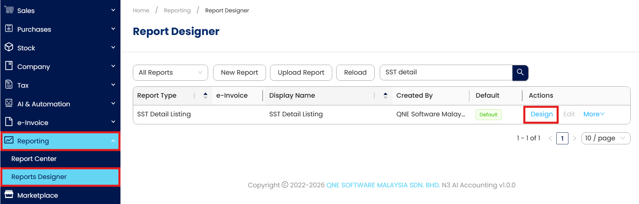Change the 10 / page size selector

[606, 138]
